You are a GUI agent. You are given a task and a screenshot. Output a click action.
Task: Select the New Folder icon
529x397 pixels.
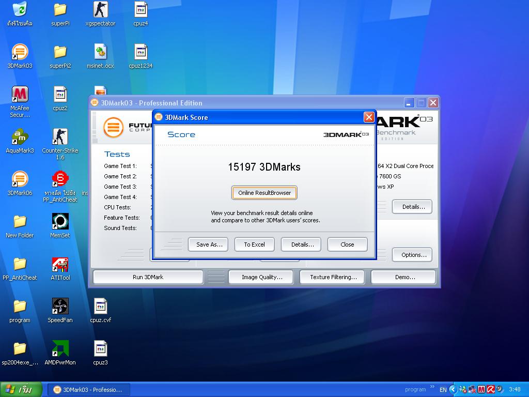20,221
